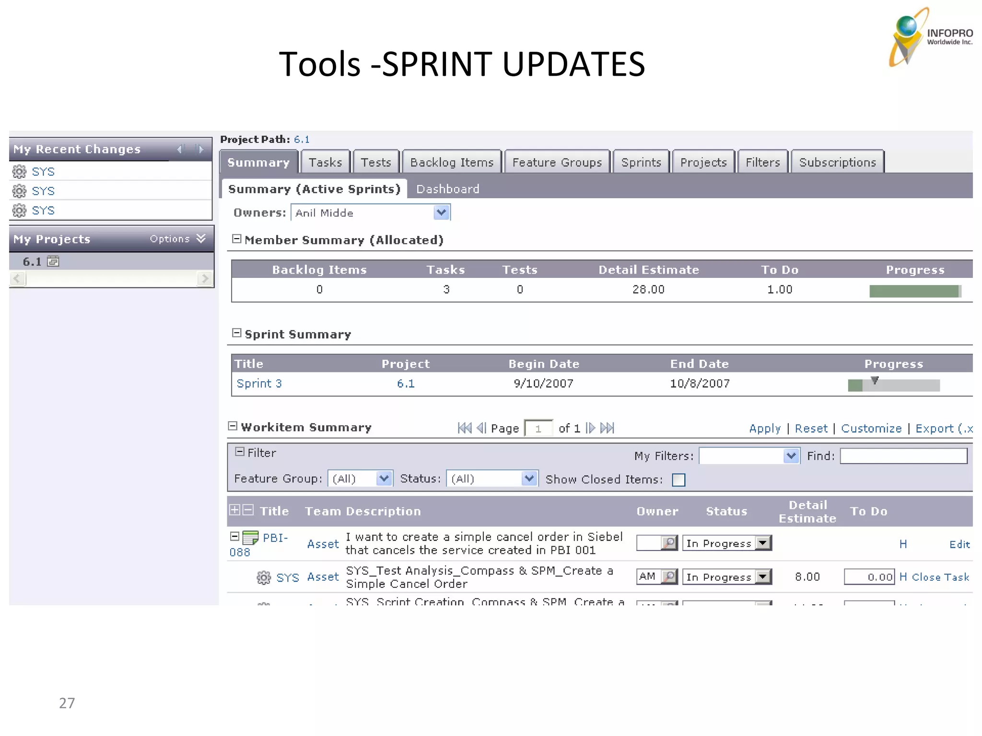Click owner lookup icon next to AM
The image size is (982, 736).
click(668, 576)
